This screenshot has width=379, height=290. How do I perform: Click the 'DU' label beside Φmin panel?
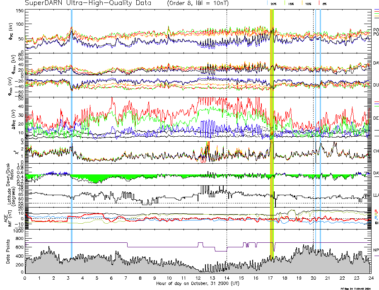point(376,85)
